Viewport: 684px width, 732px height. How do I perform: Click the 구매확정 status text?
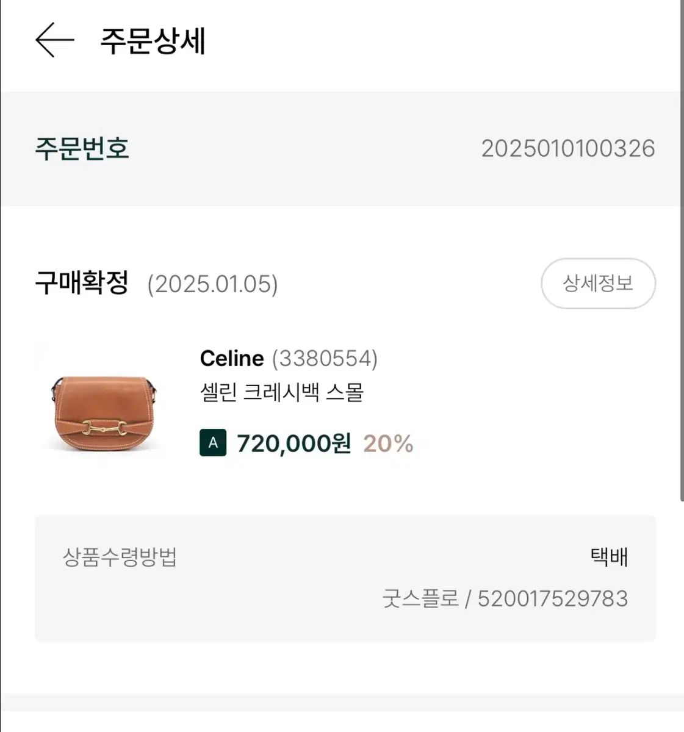(x=82, y=283)
